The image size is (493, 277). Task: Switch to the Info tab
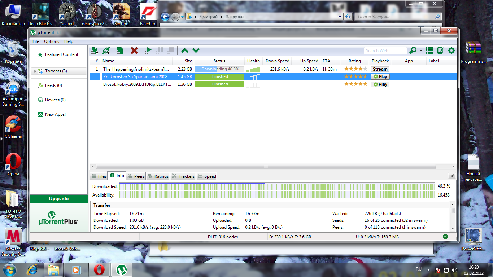(x=117, y=176)
